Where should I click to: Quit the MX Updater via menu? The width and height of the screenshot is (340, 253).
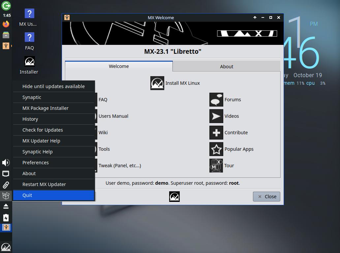(54, 195)
